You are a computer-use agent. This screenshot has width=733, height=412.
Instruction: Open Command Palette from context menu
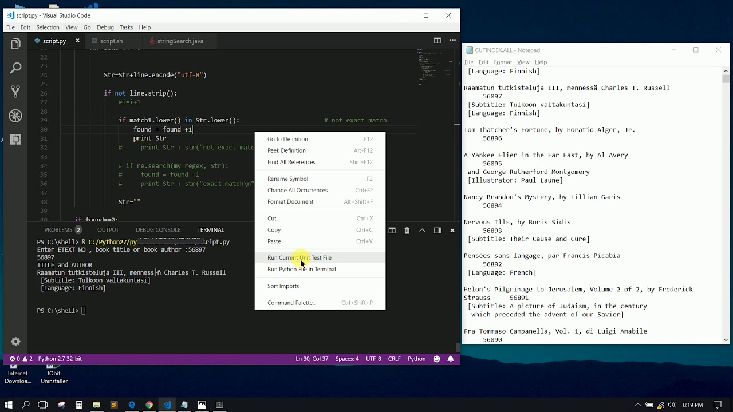click(x=320, y=303)
